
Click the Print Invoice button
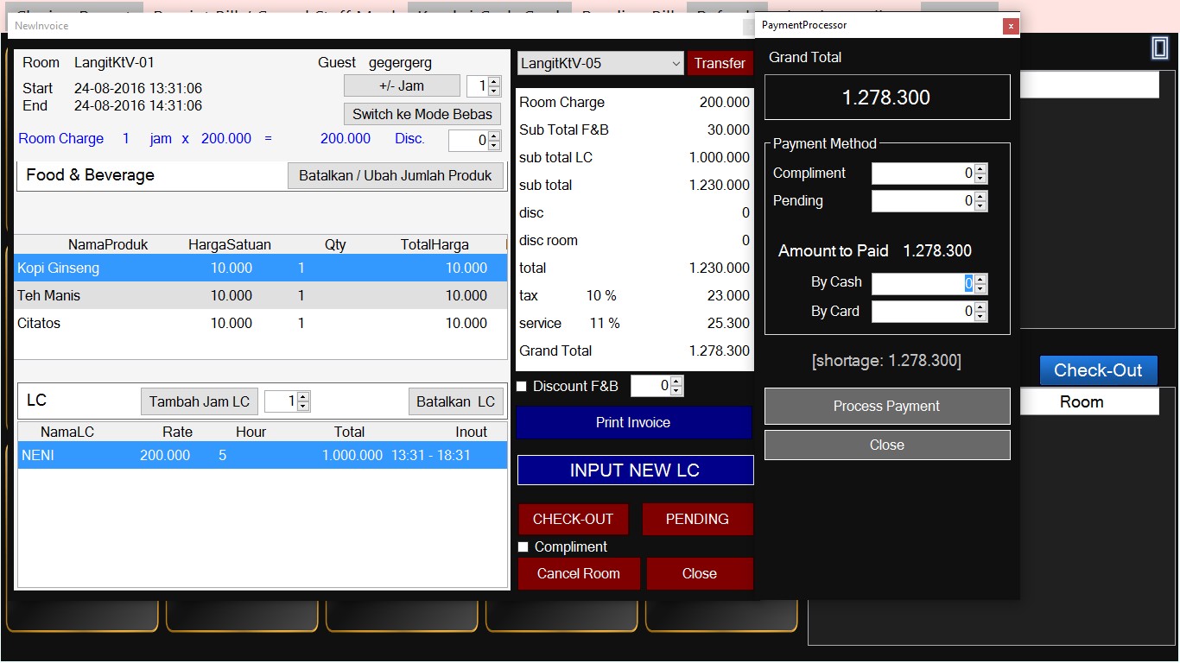click(633, 423)
